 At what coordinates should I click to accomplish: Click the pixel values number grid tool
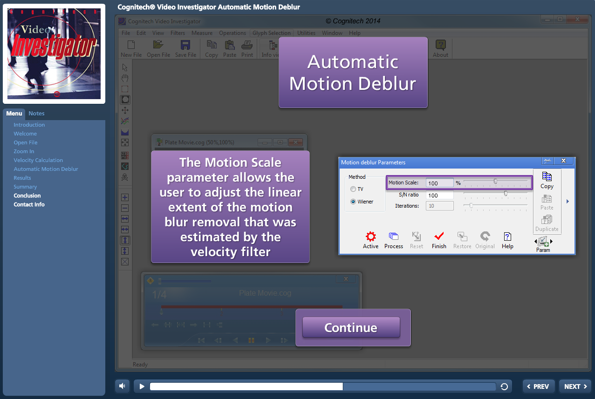(x=125, y=156)
